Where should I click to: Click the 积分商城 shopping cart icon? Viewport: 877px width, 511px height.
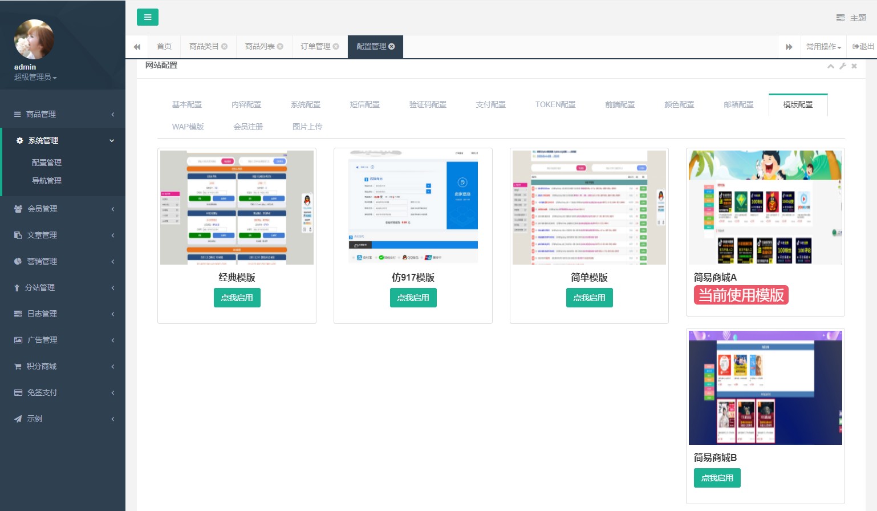click(18, 366)
